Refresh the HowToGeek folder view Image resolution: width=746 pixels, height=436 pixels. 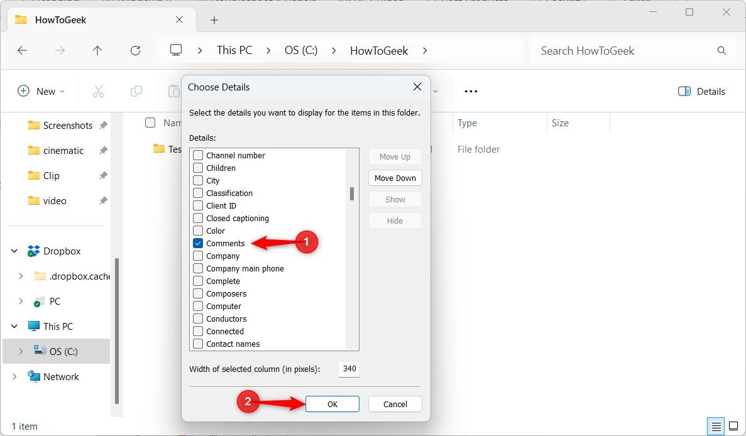[x=136, y=50]
